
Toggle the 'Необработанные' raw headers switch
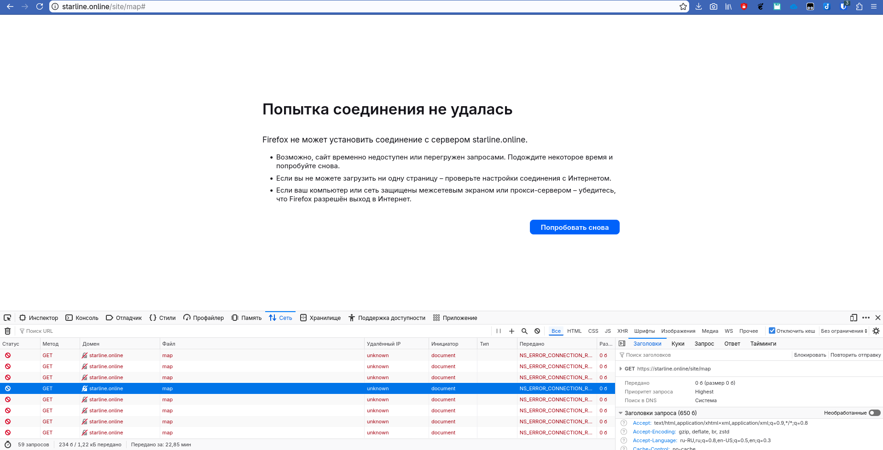pyautogui.click(x=874, y=413)
